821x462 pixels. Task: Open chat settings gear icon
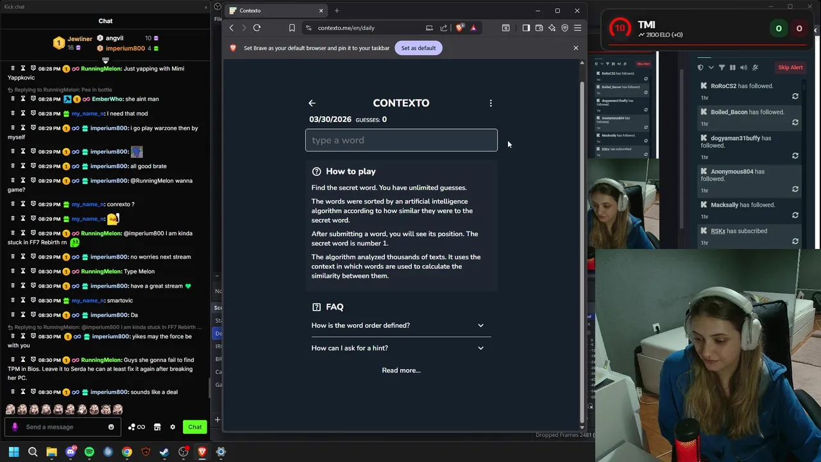click(173, 427)
